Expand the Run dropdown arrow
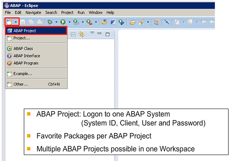229x161 pixels. click(69, 22)
